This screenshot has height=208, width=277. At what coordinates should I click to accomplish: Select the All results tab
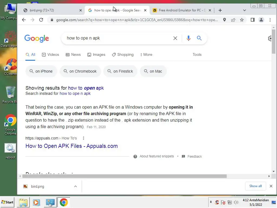coord(30,55)
